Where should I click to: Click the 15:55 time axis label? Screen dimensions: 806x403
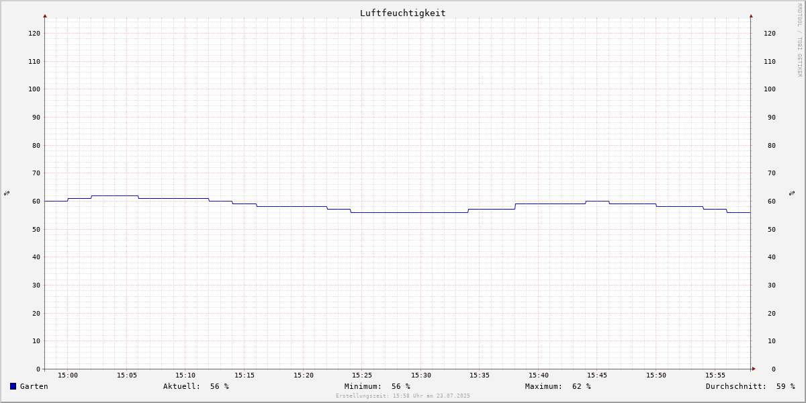715,375
